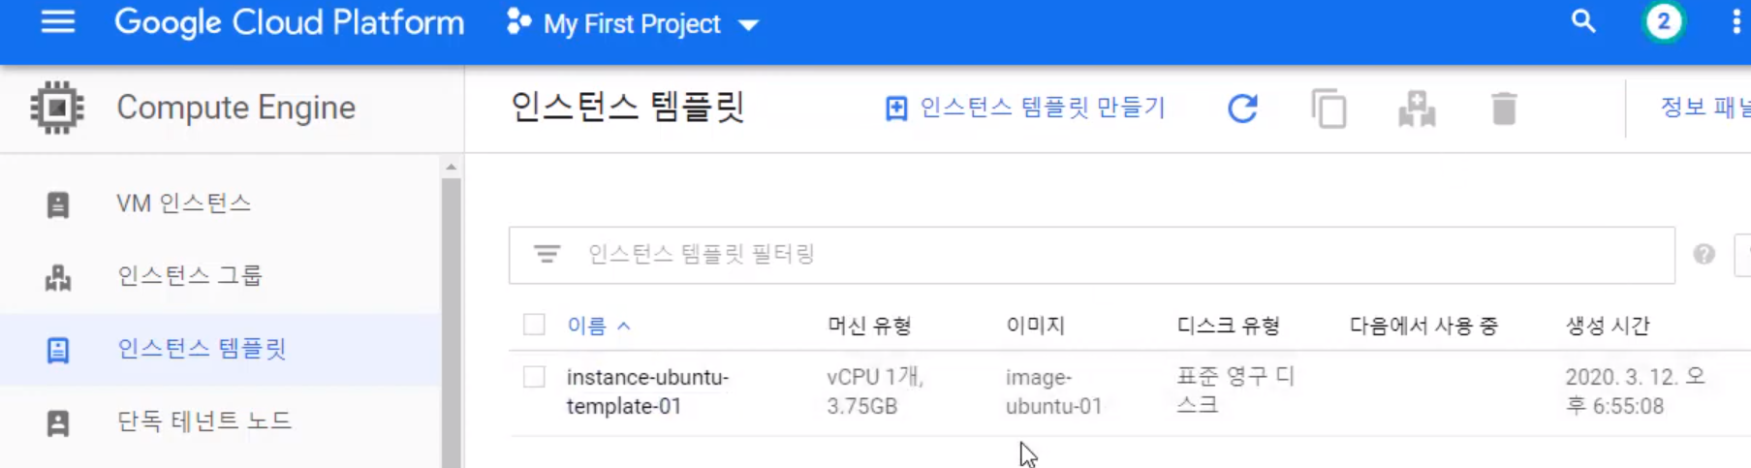1751x468 pixels.
Task: Open the hamburger navigation menu
Action: [x=58, y=22]
